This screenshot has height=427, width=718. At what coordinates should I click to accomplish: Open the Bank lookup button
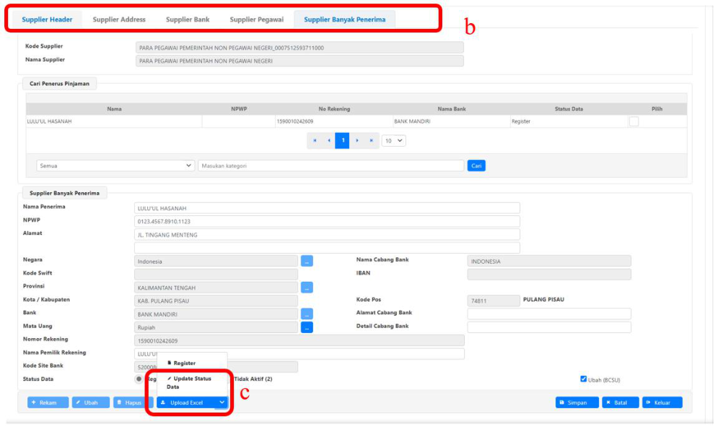(307, 314)
